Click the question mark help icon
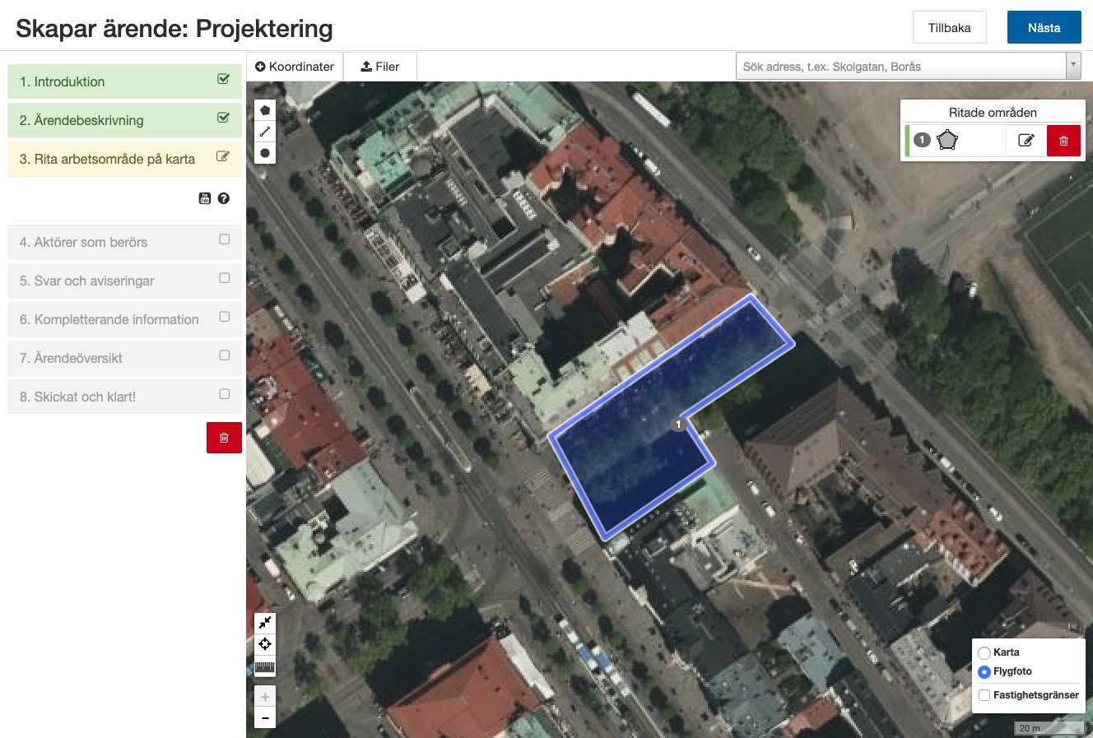Screen dimensions: 1093x738 pos(224,198)
